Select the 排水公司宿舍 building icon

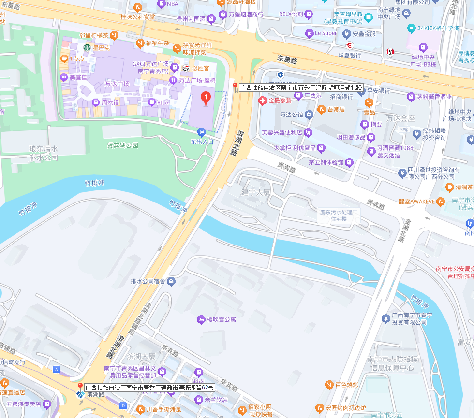point(171,282)
